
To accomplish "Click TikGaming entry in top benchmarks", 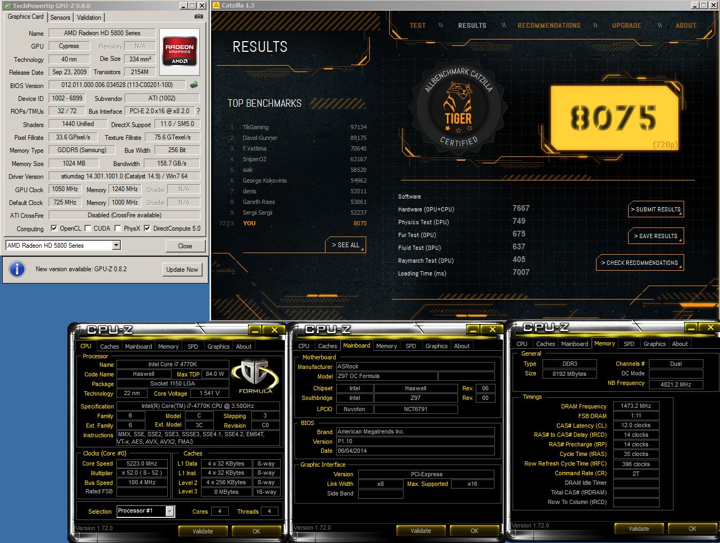I will pos(298,127).
